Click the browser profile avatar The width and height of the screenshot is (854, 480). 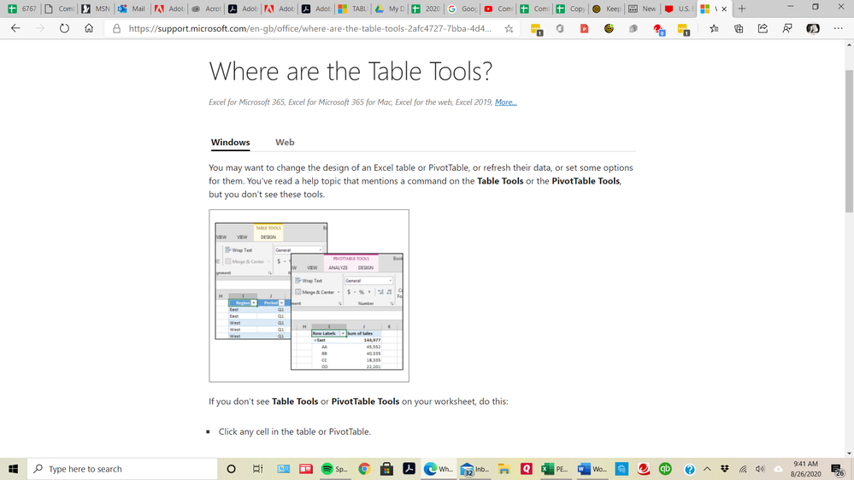(x=813, y=29)
